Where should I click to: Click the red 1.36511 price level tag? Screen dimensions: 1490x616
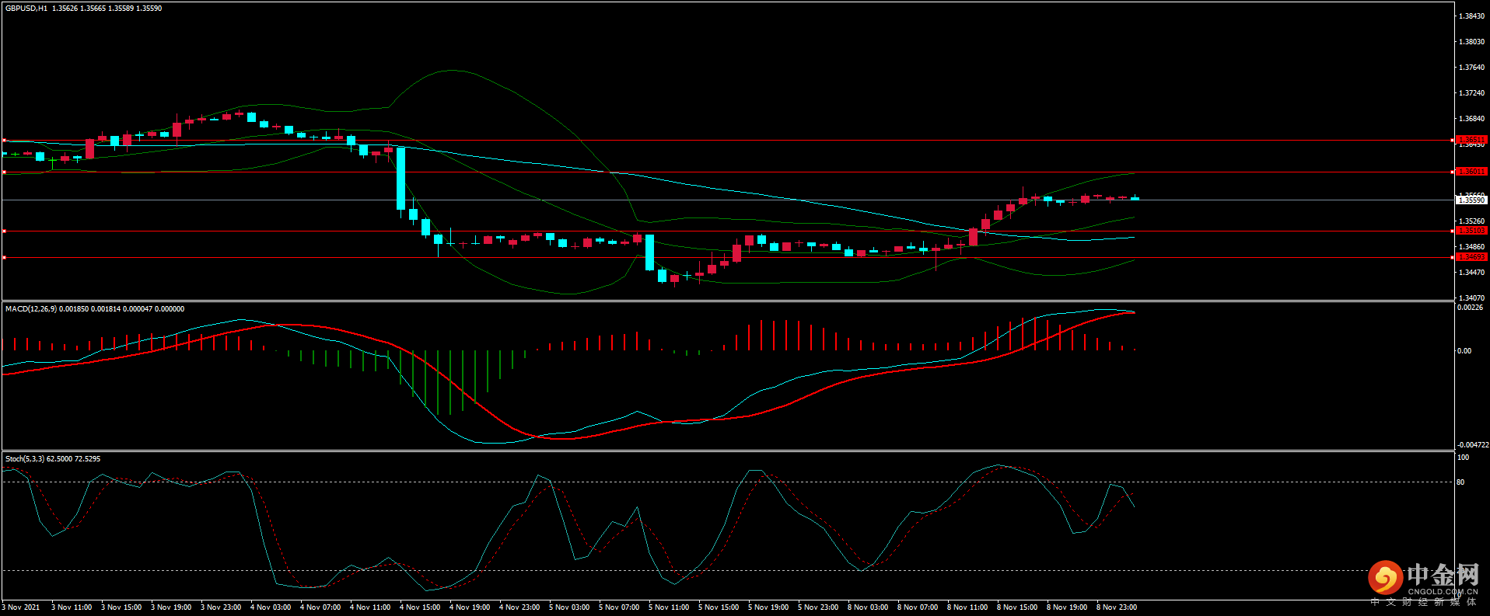point(1471,140)
